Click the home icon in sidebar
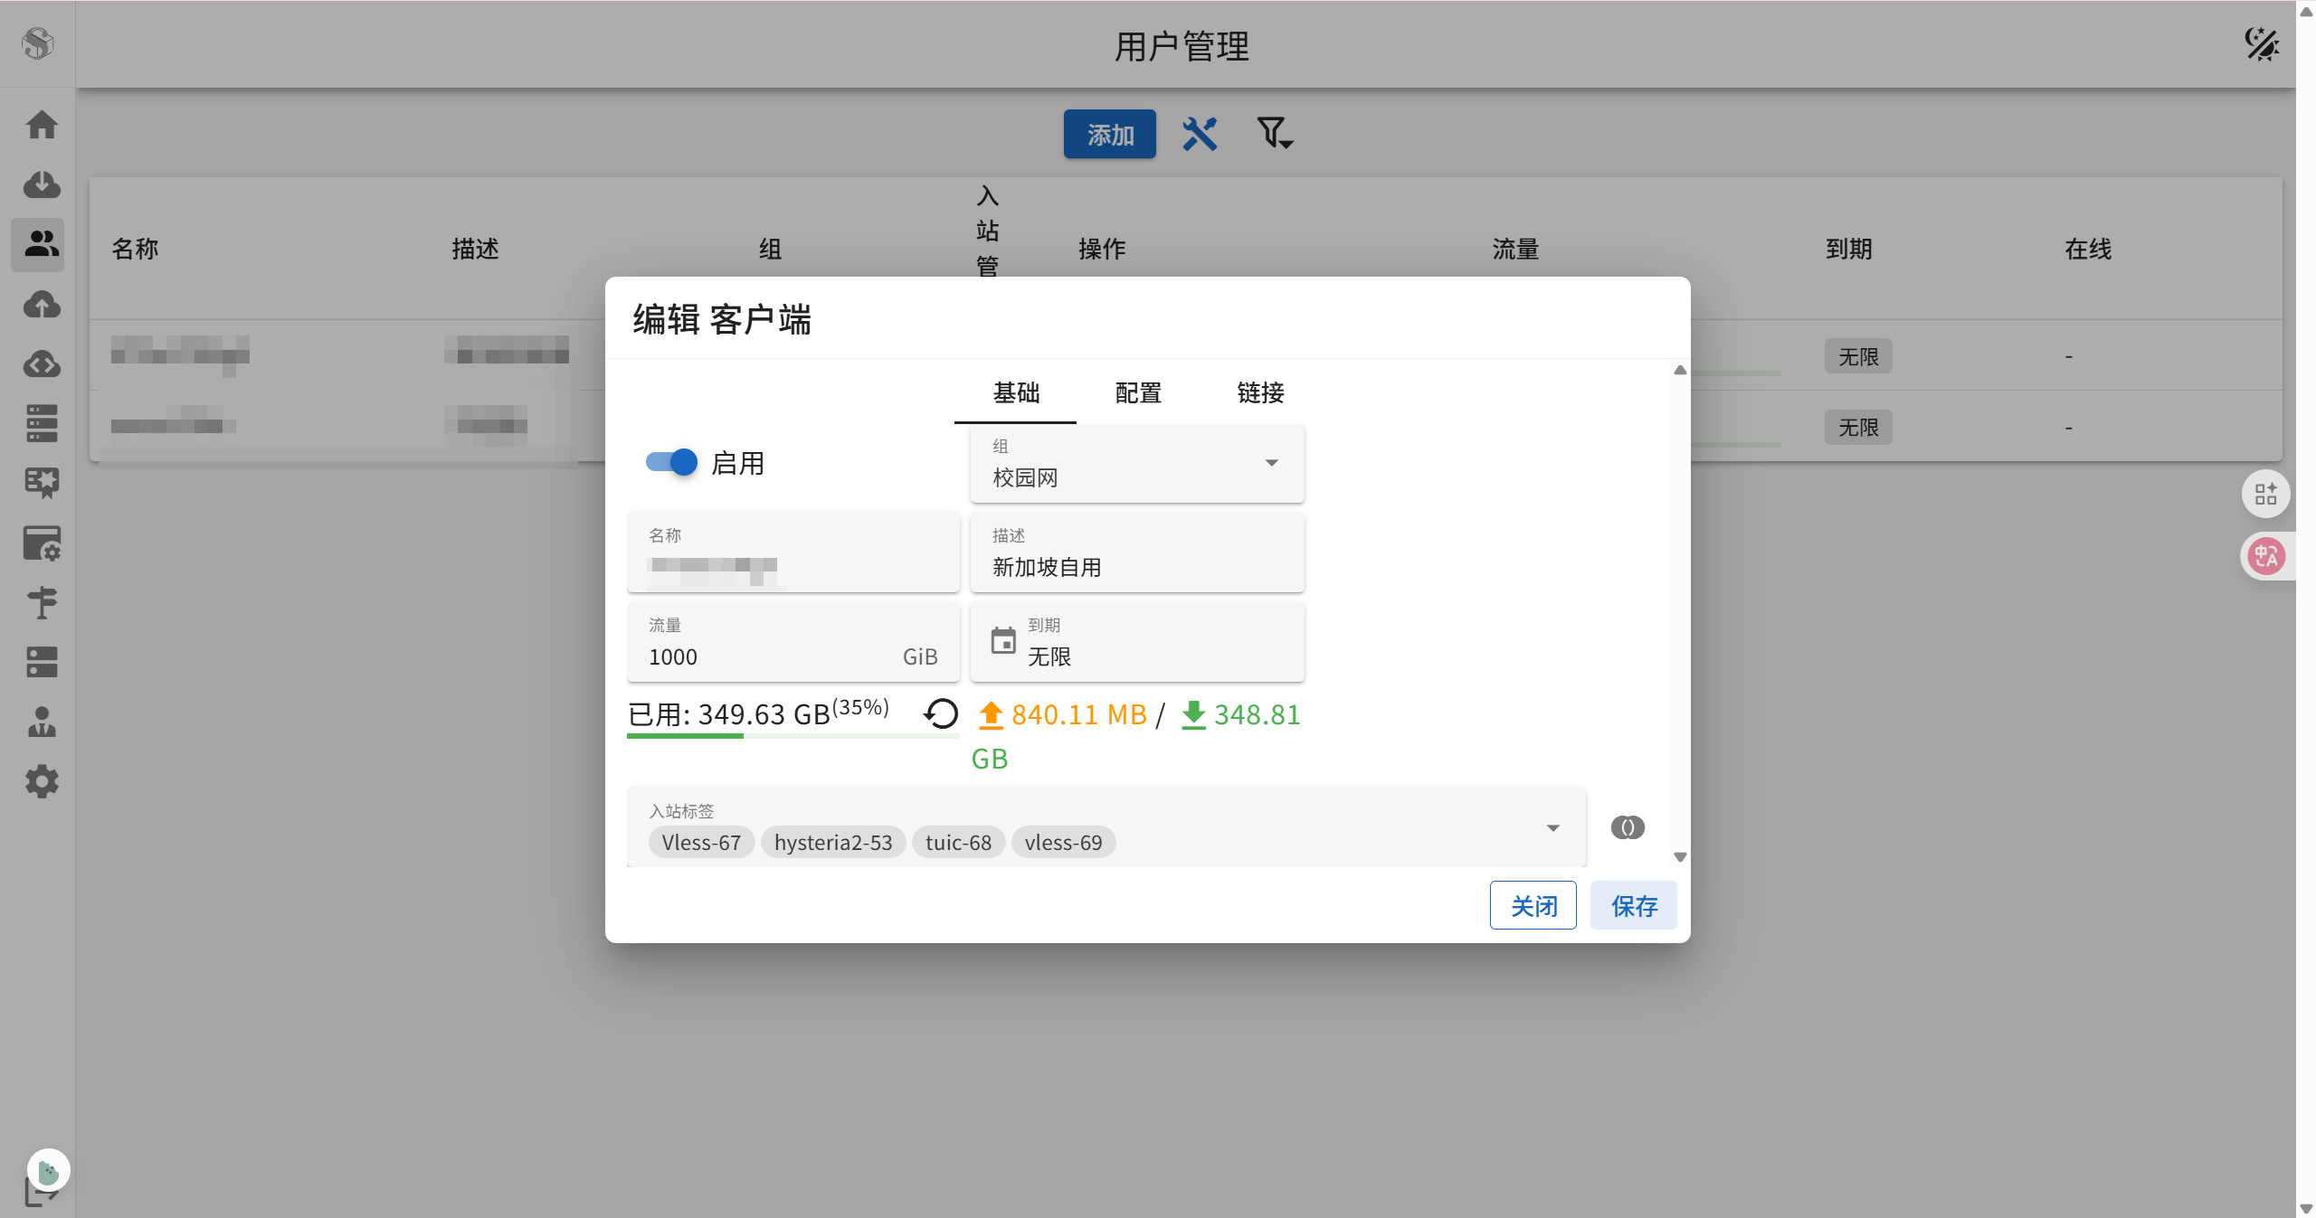Screen dimensions: 2316x1218 pyautogui.click(x=42, y=125)
